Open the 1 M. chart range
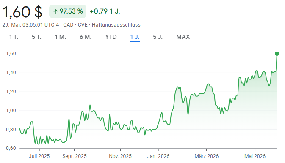Viewport: 285px width, 163px height. 61,37
